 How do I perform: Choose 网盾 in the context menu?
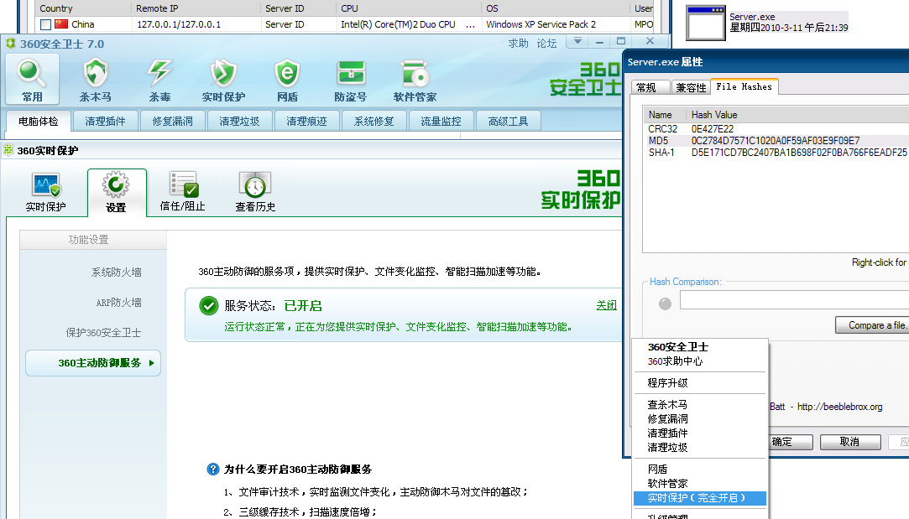click(x=700, y=470)
